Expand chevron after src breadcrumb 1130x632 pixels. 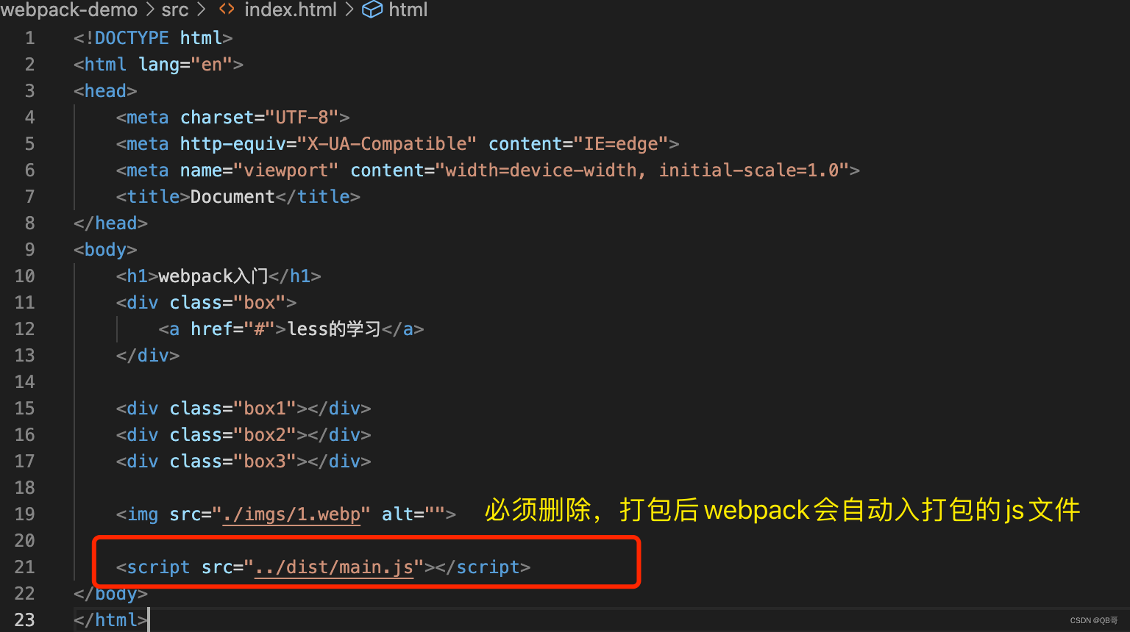201,10
